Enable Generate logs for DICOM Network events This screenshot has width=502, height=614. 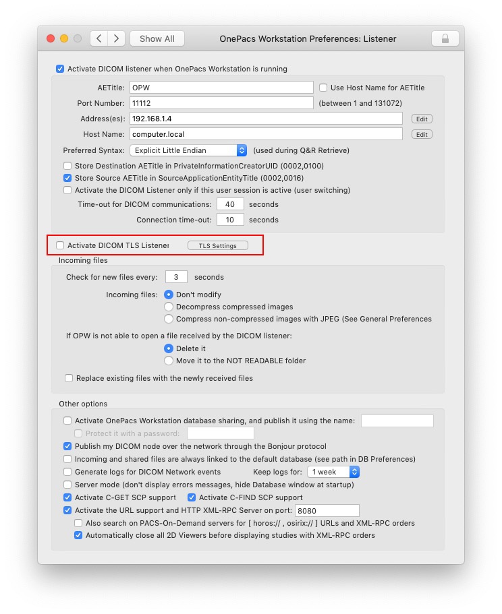[67, 472]
